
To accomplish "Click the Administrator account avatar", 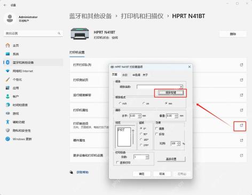I will pyautogui.click(x=10, y=19).
